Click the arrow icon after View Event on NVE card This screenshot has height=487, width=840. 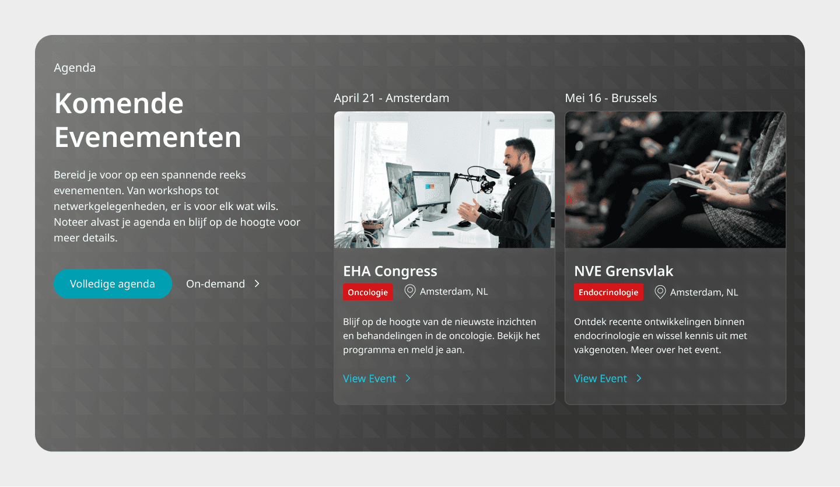click(639, 378)
